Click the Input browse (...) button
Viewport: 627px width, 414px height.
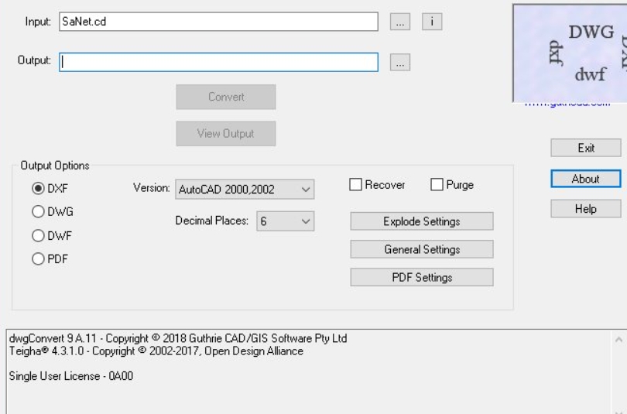pyautogui.click(x=399, y=22)
